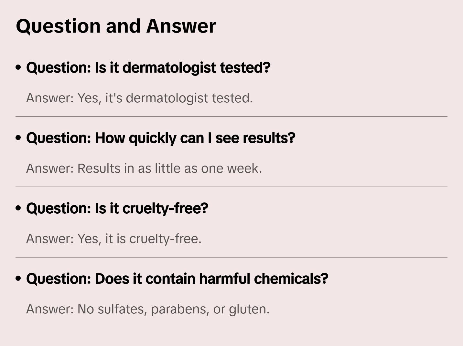
Task: Click the bullet before the cruelty-free question
Action: click(18, 208)
